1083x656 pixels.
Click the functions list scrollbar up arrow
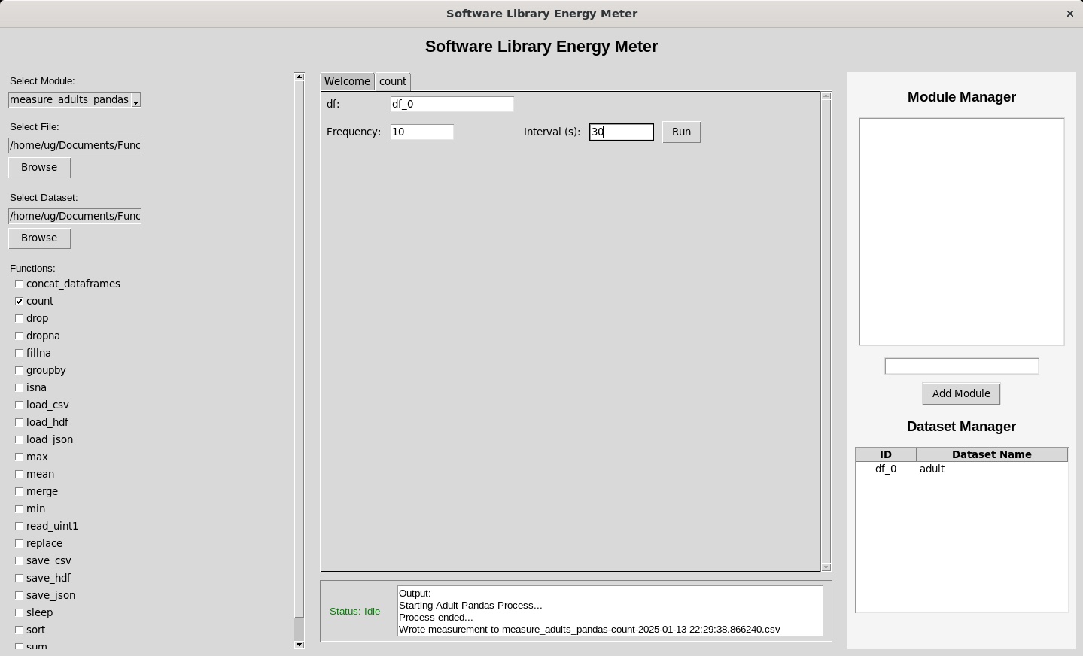point(299,77)
